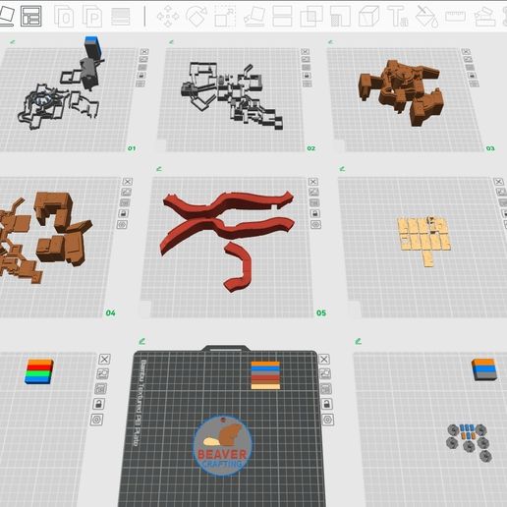The width and height of the screenshot is (507, 507).
Task: Select the Support painting tool
Action: click(x=340, y=16)
